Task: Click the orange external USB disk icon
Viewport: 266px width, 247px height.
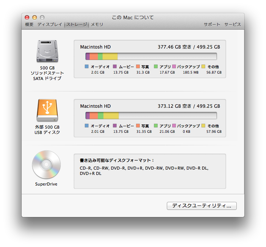Action: (47, 110)
